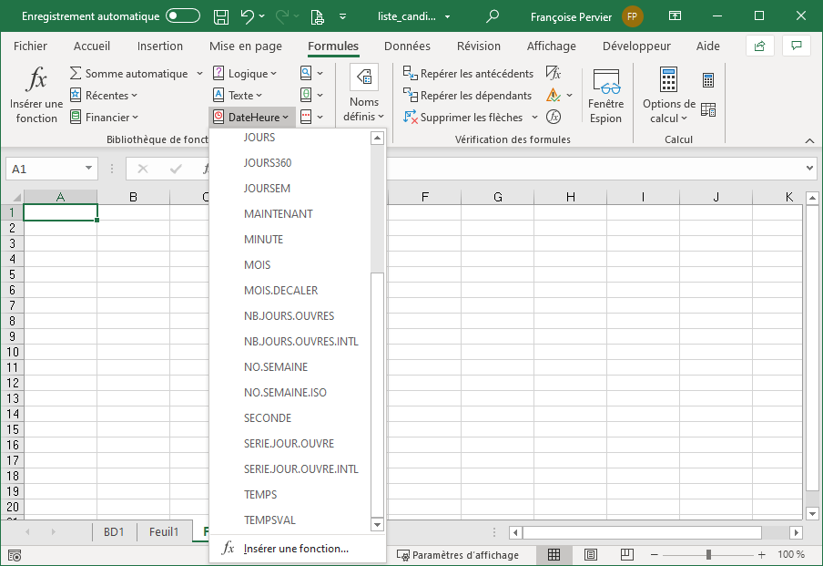Open the Données ribbon tab
The height and width of the screenshot is (566, 823).
pyautogui.click(x=407, y=46)
